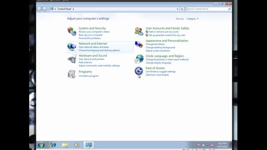The width and height of the screenshot is (267, 150).
Task: Open the Clock, Language, and Region globe icon
Action: 139,59
